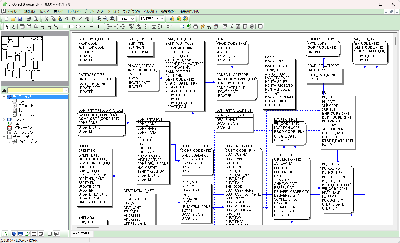Image resolution: width=400 pixels, height=243 pixels.
Task: Select the rectangle shape tool
Action: click(x=65, y=27)
